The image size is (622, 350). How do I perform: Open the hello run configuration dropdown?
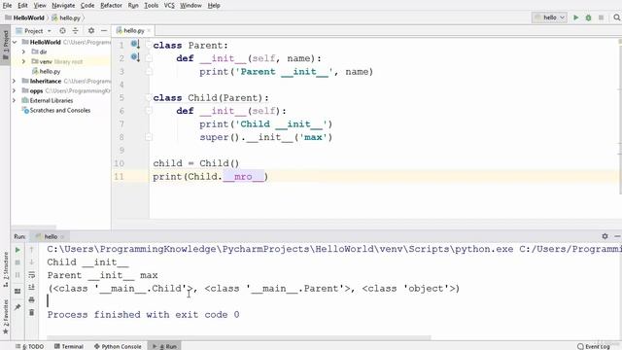click(x=549, y=17)
